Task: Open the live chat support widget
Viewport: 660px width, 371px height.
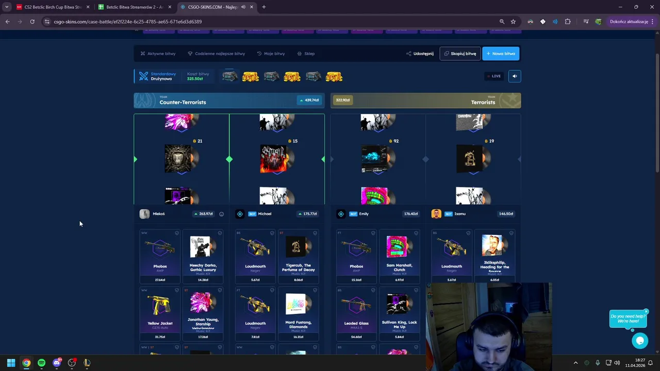Action: (640, 341)
